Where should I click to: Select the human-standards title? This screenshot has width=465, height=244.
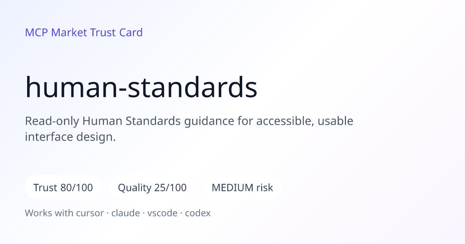tap(141, 88)
